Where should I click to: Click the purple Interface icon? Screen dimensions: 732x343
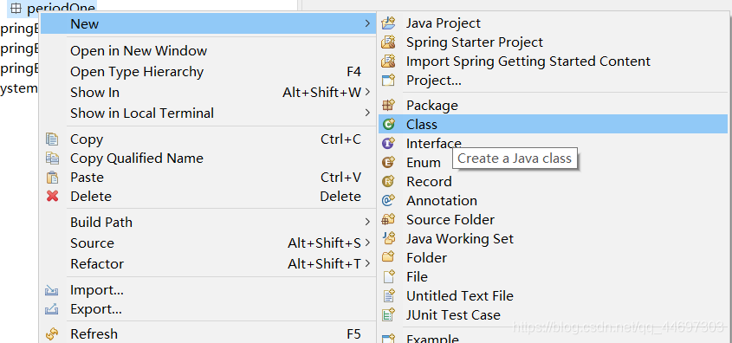[388, 143]
